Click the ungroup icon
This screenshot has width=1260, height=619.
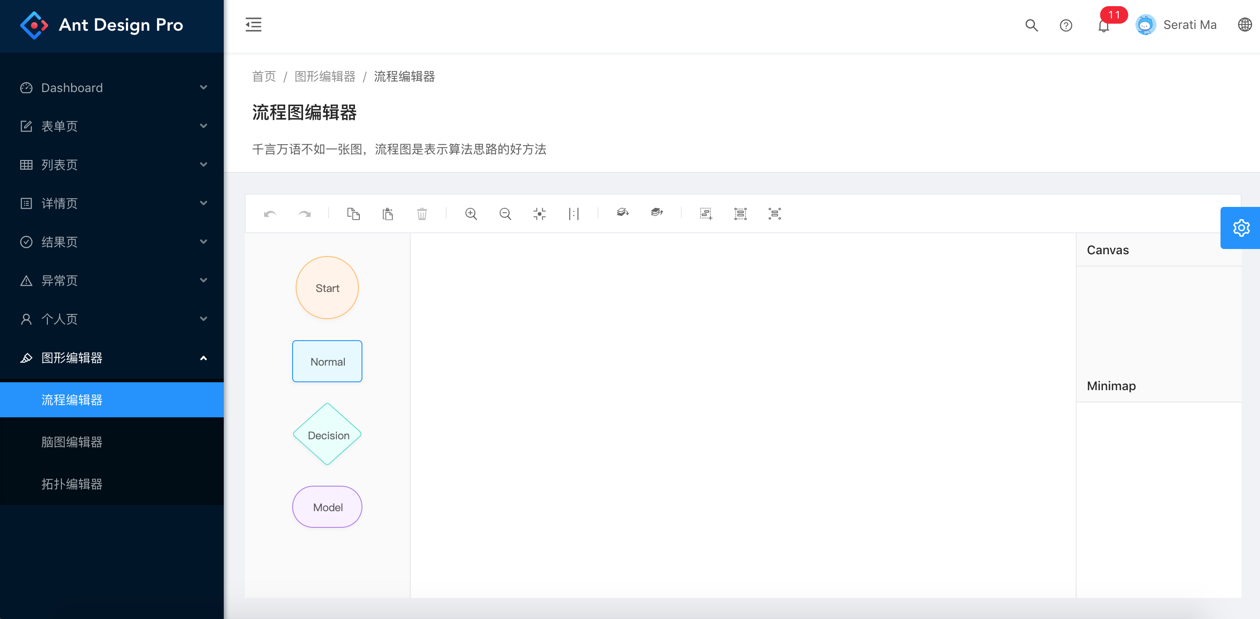click(775, 213)
